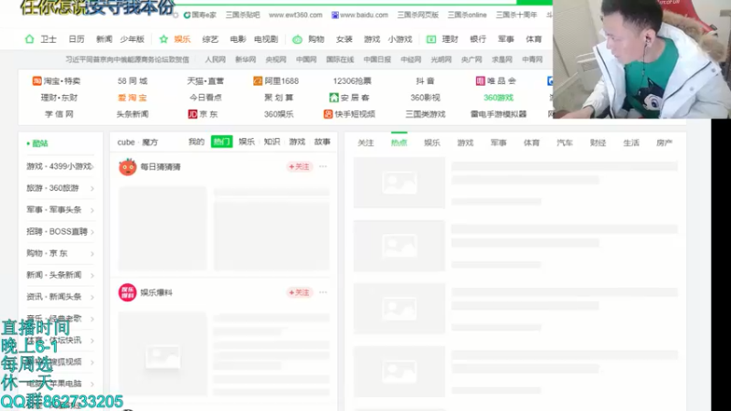This screenshot has width=731, height=411.
Task: Expand the 购物·京东 arrow
Action: [92, 254]
